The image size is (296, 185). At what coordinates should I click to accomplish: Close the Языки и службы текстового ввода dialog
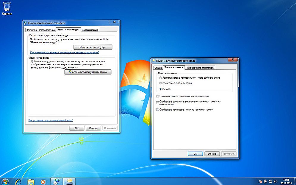coord(233,60)
